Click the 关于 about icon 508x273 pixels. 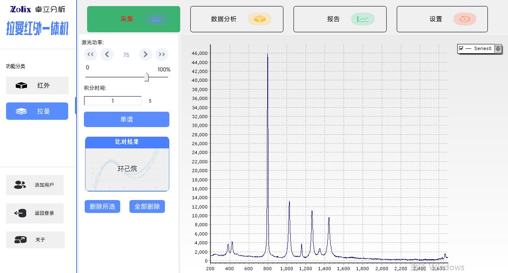(20, 240)
